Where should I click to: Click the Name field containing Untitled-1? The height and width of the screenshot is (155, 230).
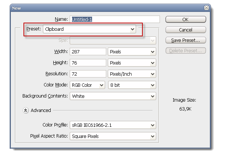[x=115, y=19]
